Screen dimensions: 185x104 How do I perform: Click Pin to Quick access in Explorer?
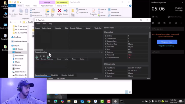tap(13, 13)
